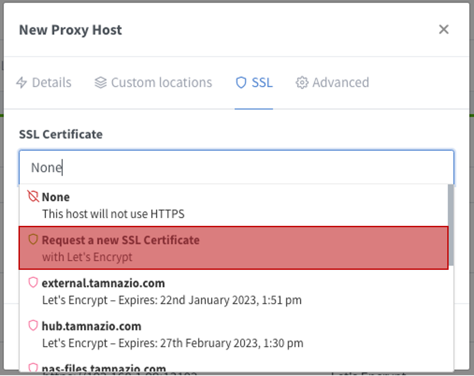Pick external.tamnazio.com certificate
Viewport: 474px width, 376px height.
click(234, 291)
